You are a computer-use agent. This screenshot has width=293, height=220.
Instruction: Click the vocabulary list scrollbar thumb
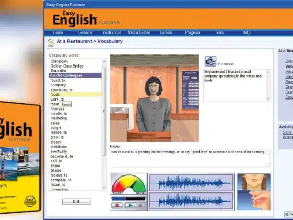104,111
